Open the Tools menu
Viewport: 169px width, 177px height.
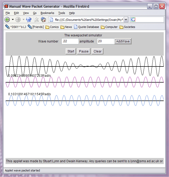(62, 13)
